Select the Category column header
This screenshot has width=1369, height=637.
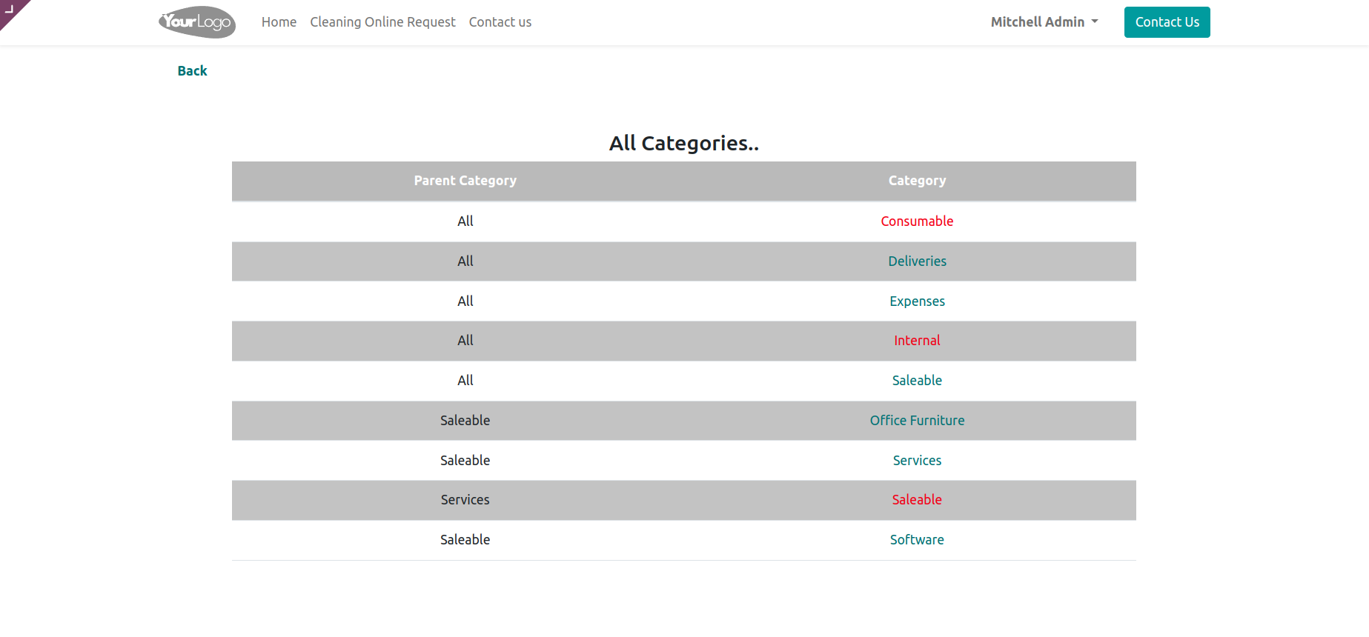click(x=917, y=181)
